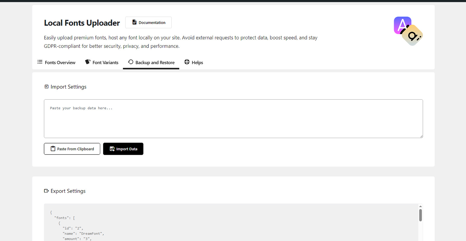The image size is (466, 241).
Task: Open the Font Variants tab
Action: pos(102,62)
